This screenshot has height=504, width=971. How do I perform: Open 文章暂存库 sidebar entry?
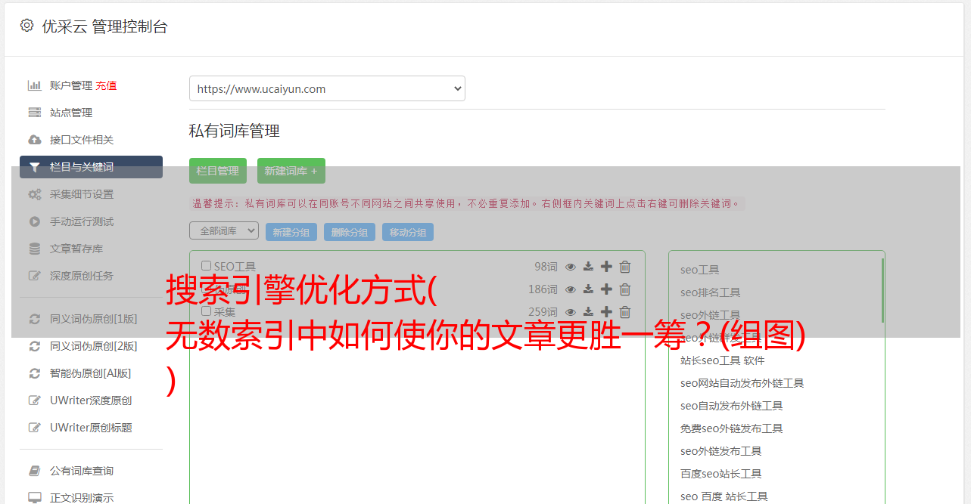tap(76, 249)
